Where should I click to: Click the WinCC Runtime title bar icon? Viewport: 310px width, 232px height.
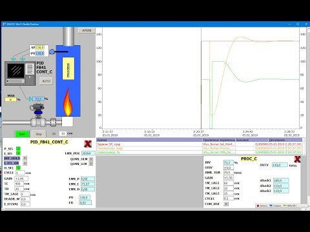coord(4,24)
